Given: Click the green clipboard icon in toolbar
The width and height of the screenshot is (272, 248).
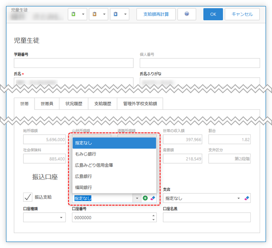Looking at the screenshot, I should 74,14.
